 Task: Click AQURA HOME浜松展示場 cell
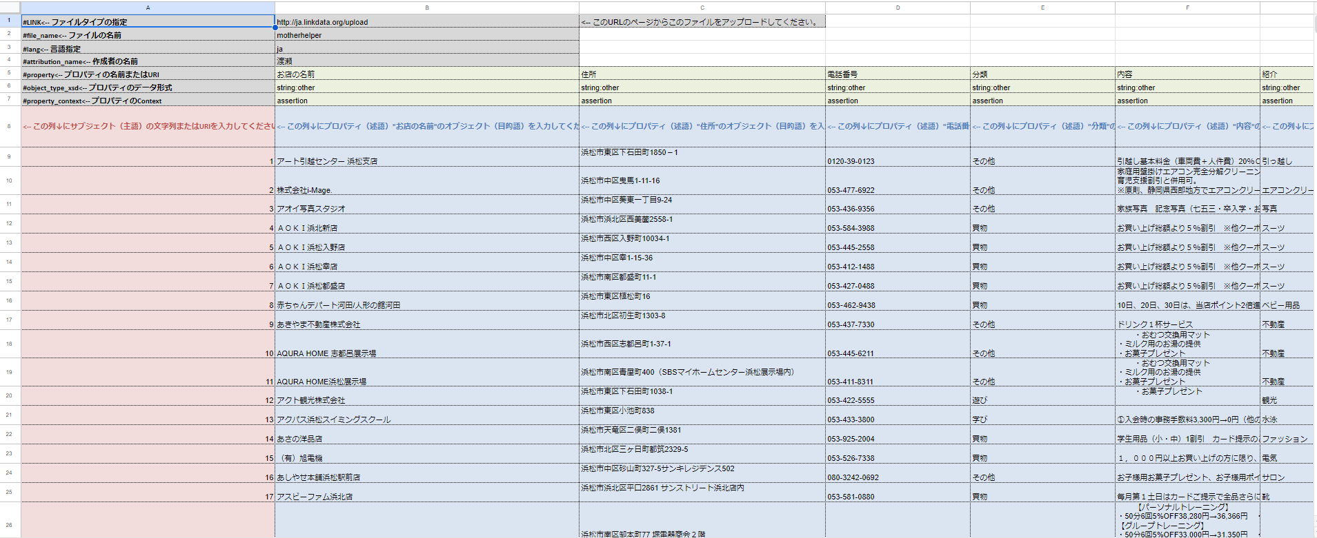(427, 372)
